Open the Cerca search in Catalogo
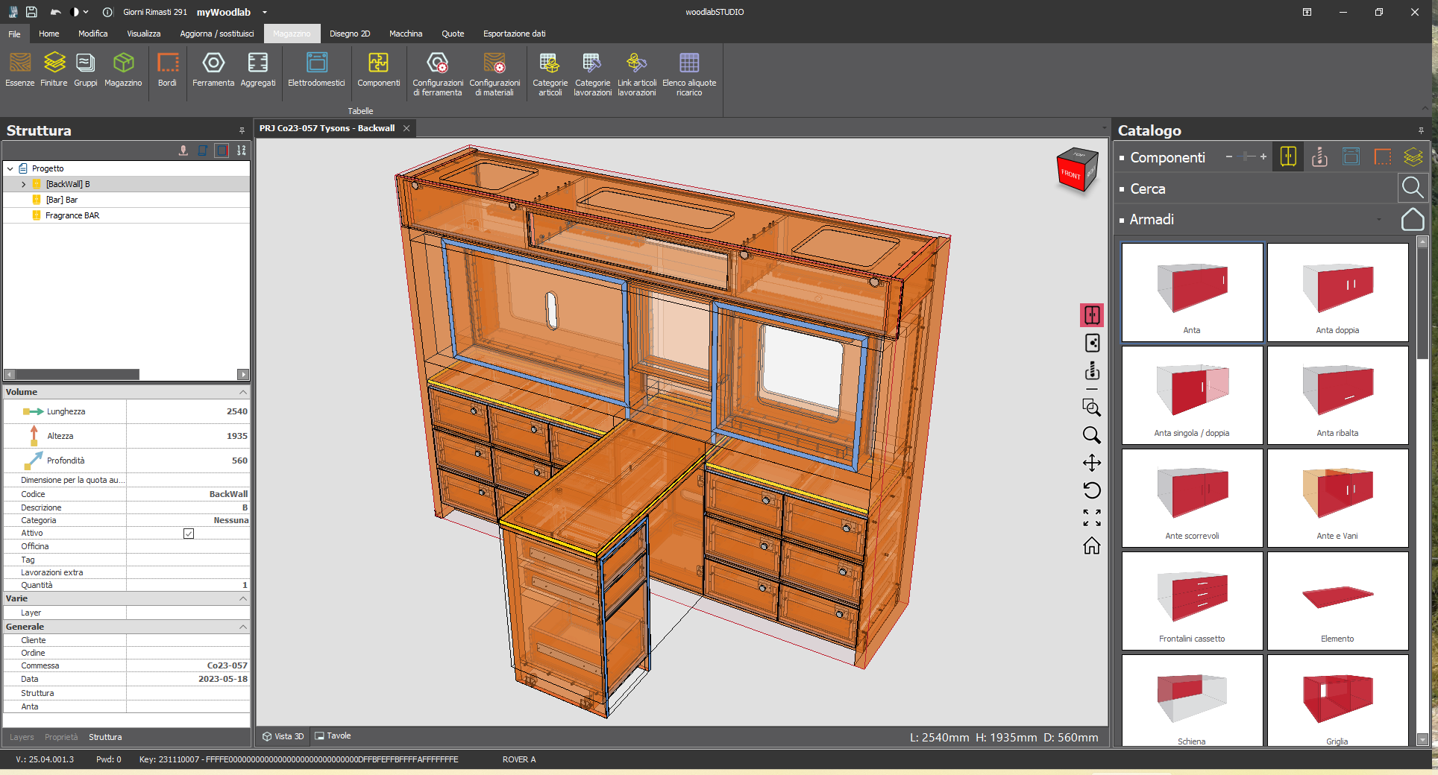This screenshot has width=1438, height=775. (x=1413, y=188)
